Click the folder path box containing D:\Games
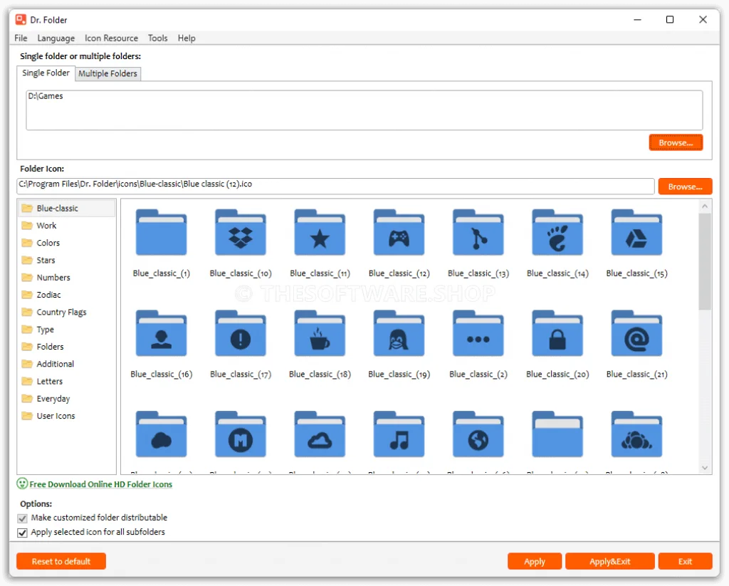 364,110
